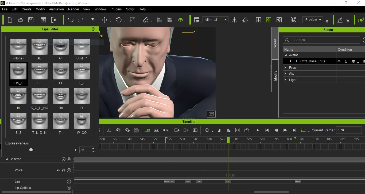Step to the next frame
This screenshot has height=194, width=365.
pos(285,130)
